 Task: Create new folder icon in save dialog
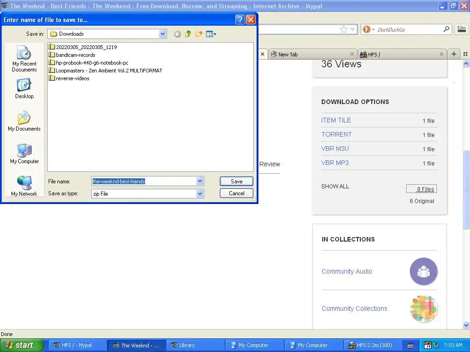coord(199,34)
